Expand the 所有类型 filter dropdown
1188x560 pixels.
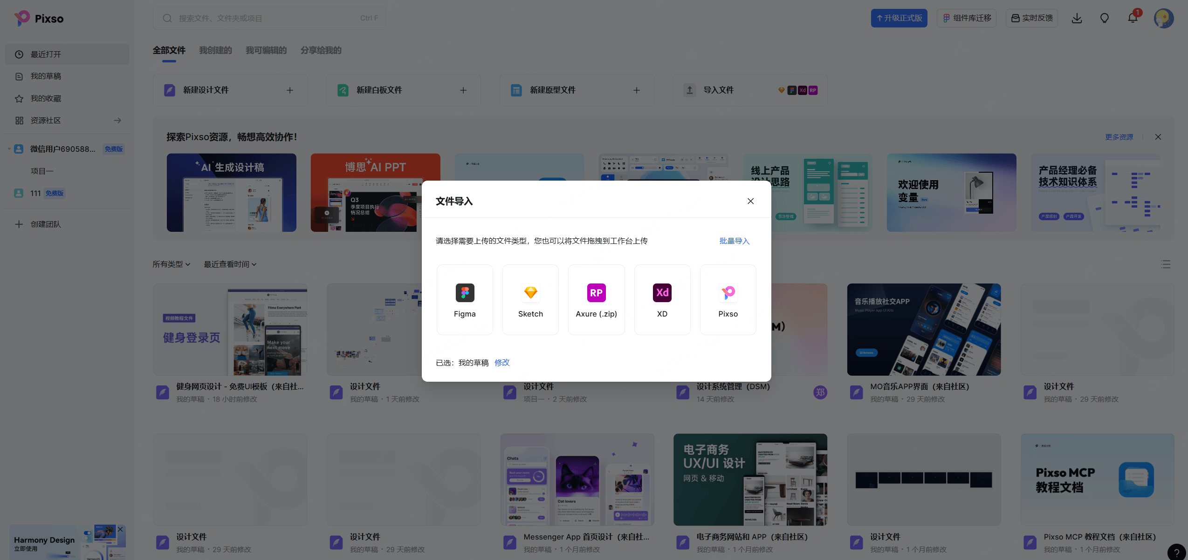pyautogui.click(x=171, y=264)
